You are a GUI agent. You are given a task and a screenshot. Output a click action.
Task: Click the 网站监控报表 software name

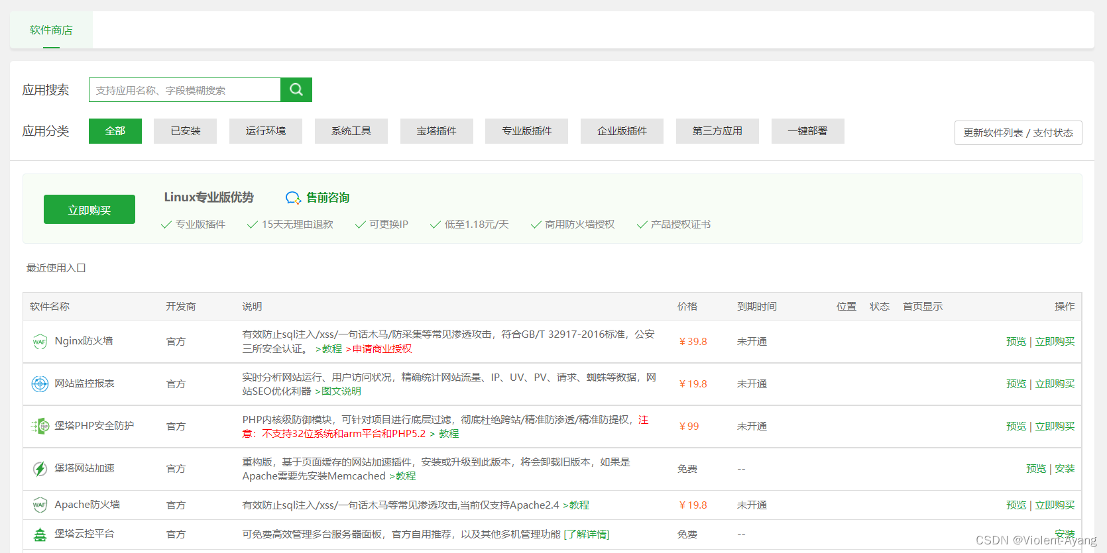pyautogui.click(x=84, y=383)
